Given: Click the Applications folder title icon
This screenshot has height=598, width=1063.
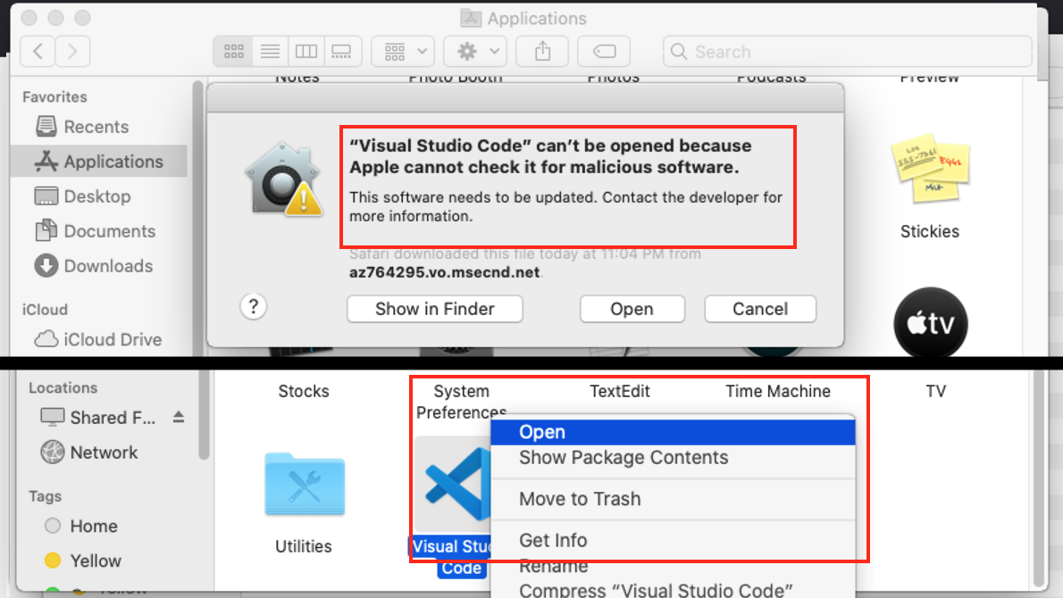Looking at the screenshot, I should 471,18.
